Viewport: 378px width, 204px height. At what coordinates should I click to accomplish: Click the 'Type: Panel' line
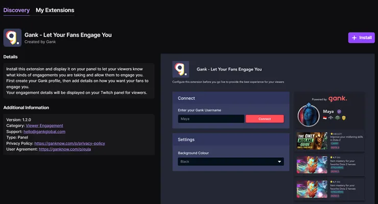pyautogui.click(x=17, y=137)
